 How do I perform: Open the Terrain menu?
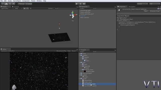click(x=33, y=1)
